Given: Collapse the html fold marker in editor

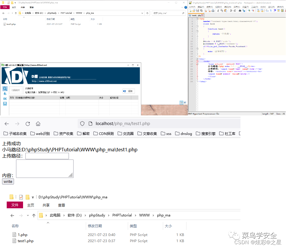Looking at the screenshot, I should click(x=197, y=59).
